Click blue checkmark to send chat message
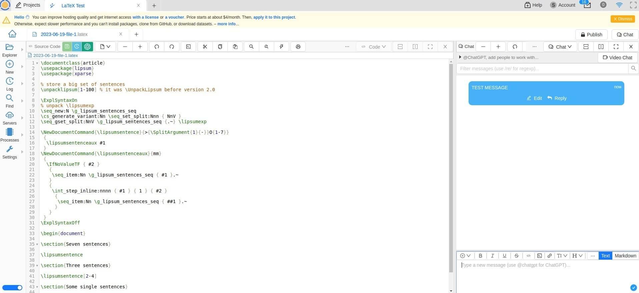 coord(633,287)
